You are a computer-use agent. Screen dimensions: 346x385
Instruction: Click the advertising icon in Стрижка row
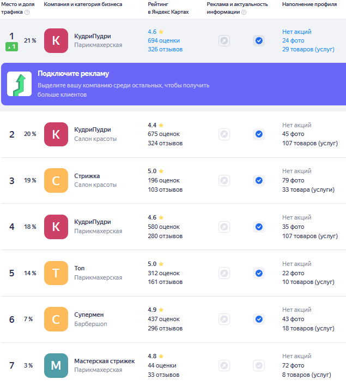tap(224, 180)
